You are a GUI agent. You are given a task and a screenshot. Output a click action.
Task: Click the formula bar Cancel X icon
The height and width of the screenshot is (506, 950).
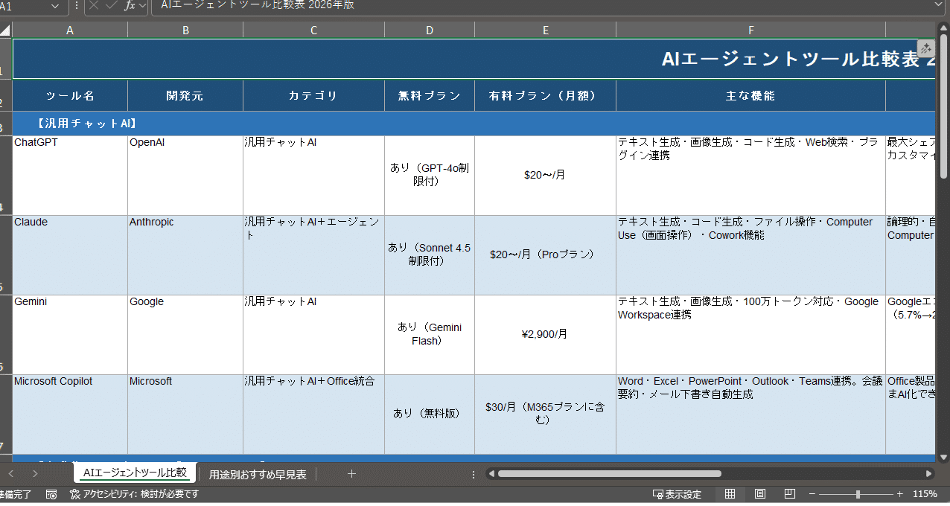tap(95, 5)
